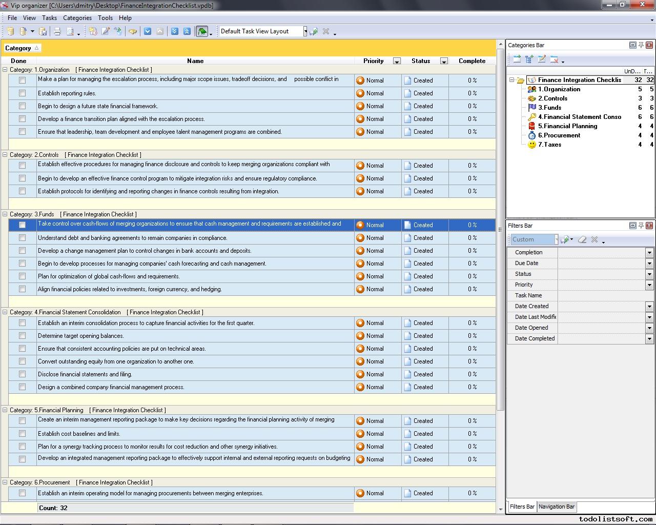This screenshot has width=656, height=525.
Task: Click the Category grouping header button
Action: [x=22, y=48]
